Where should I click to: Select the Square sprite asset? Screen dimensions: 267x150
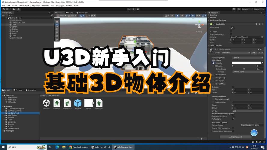click(x=89, y=104)
